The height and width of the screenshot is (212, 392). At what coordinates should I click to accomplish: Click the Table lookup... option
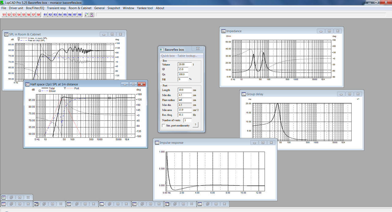pyautogui.click(x=187, y=56)
